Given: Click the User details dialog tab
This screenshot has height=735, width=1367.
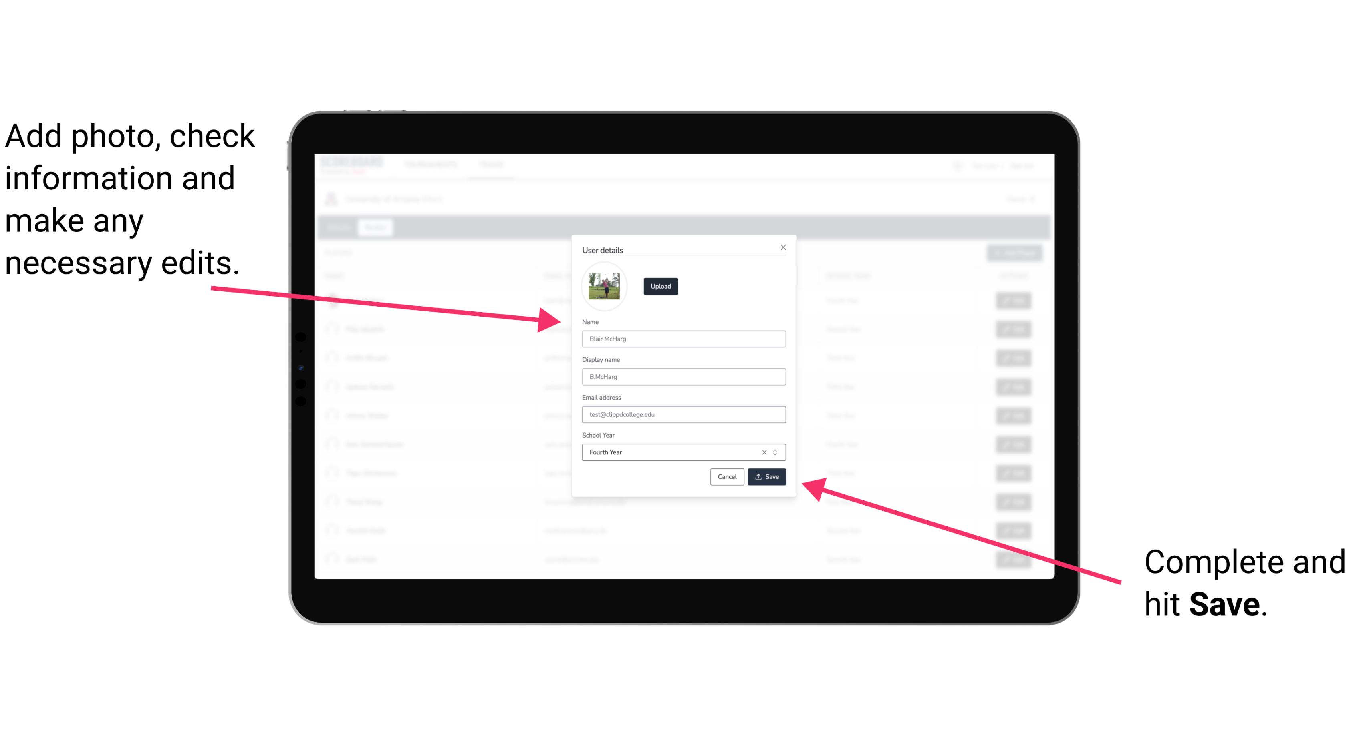Looking at the screenshot, I should 603,249.
